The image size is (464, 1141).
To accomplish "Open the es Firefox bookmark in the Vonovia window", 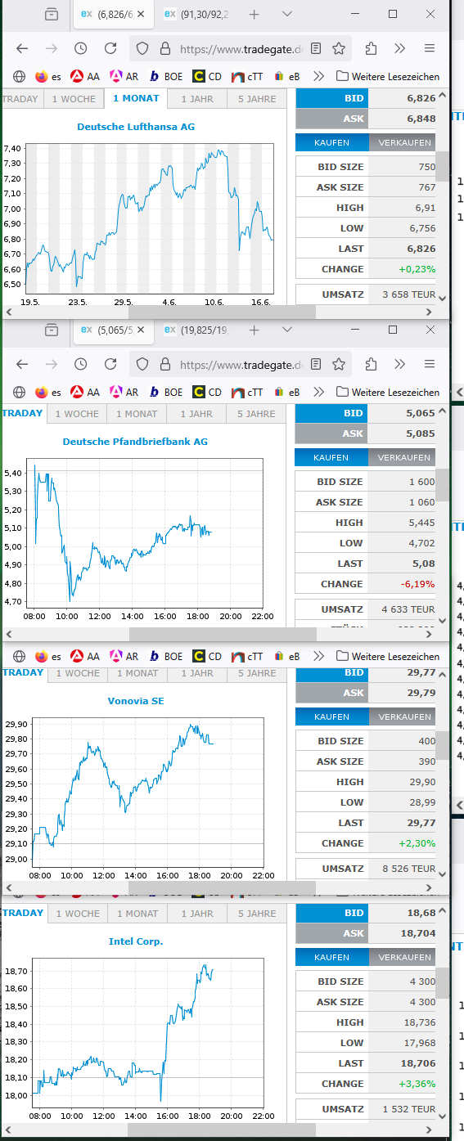I will pyautogui.click(x=48, y=656).
